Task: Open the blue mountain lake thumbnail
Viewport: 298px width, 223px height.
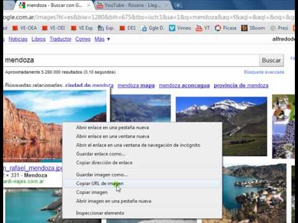Action: [141, 108]
